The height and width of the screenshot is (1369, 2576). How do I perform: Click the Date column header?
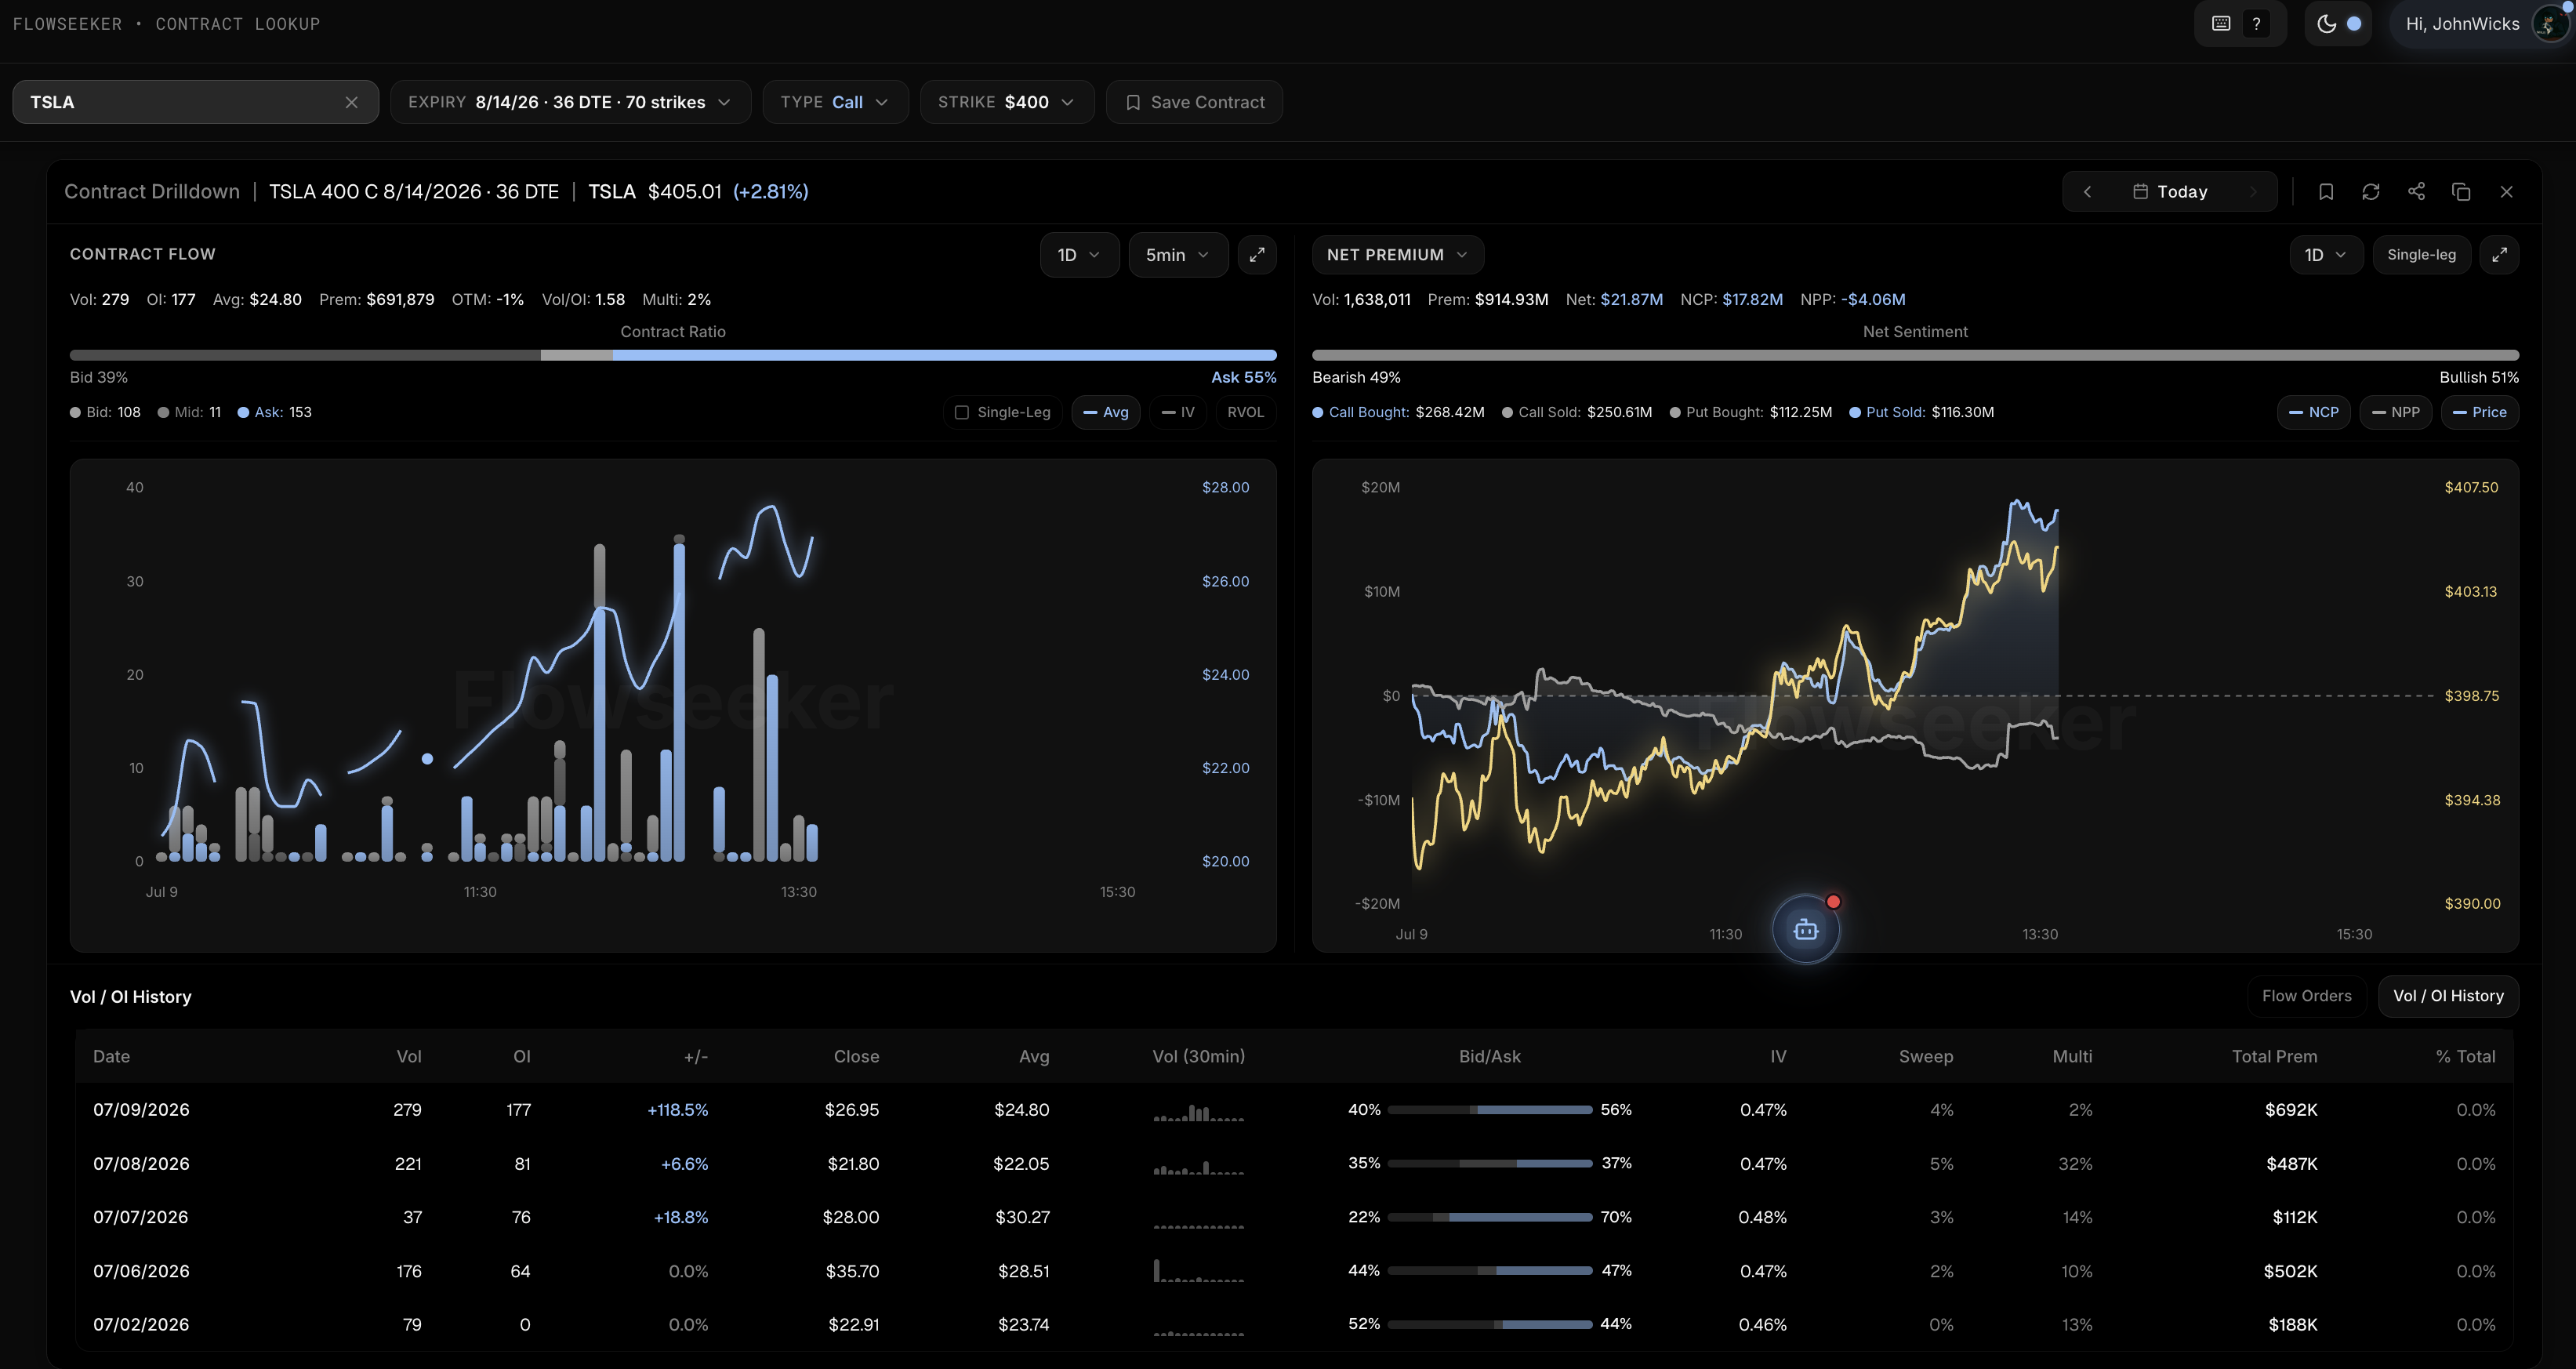pos(111,1056)
